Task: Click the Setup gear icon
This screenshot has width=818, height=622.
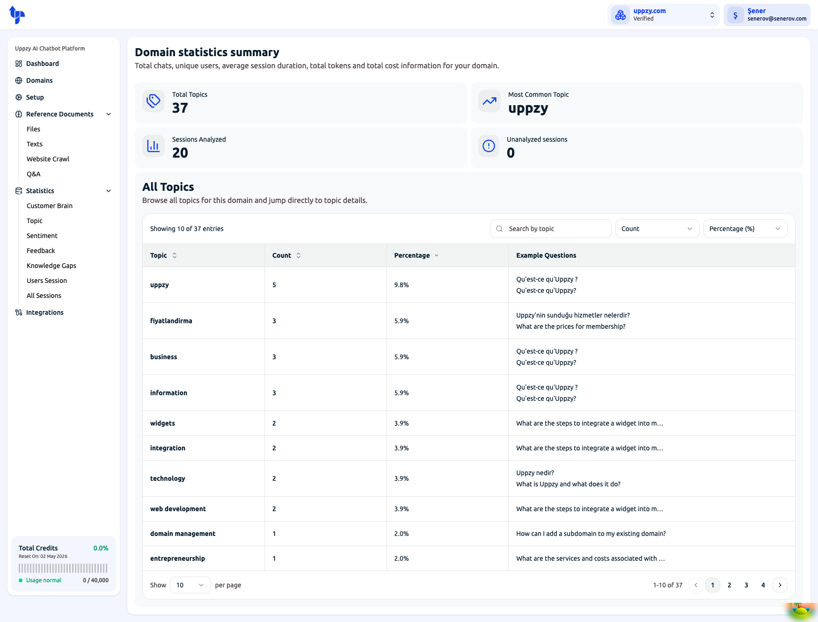Action: [x=19, y=97]
